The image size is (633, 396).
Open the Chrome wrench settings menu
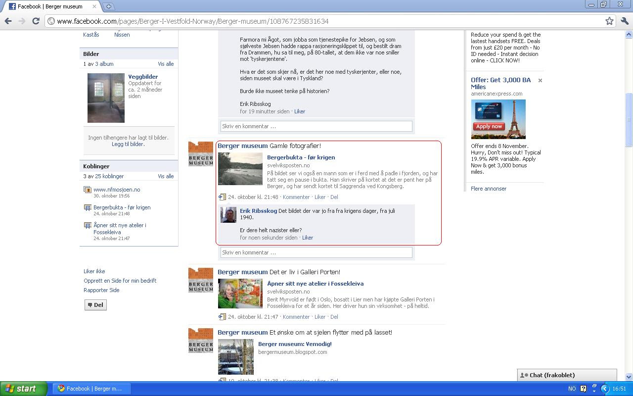624,21
